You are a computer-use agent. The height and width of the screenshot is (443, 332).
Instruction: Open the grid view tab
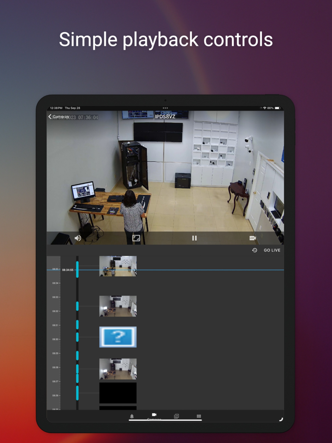(199, 416)
